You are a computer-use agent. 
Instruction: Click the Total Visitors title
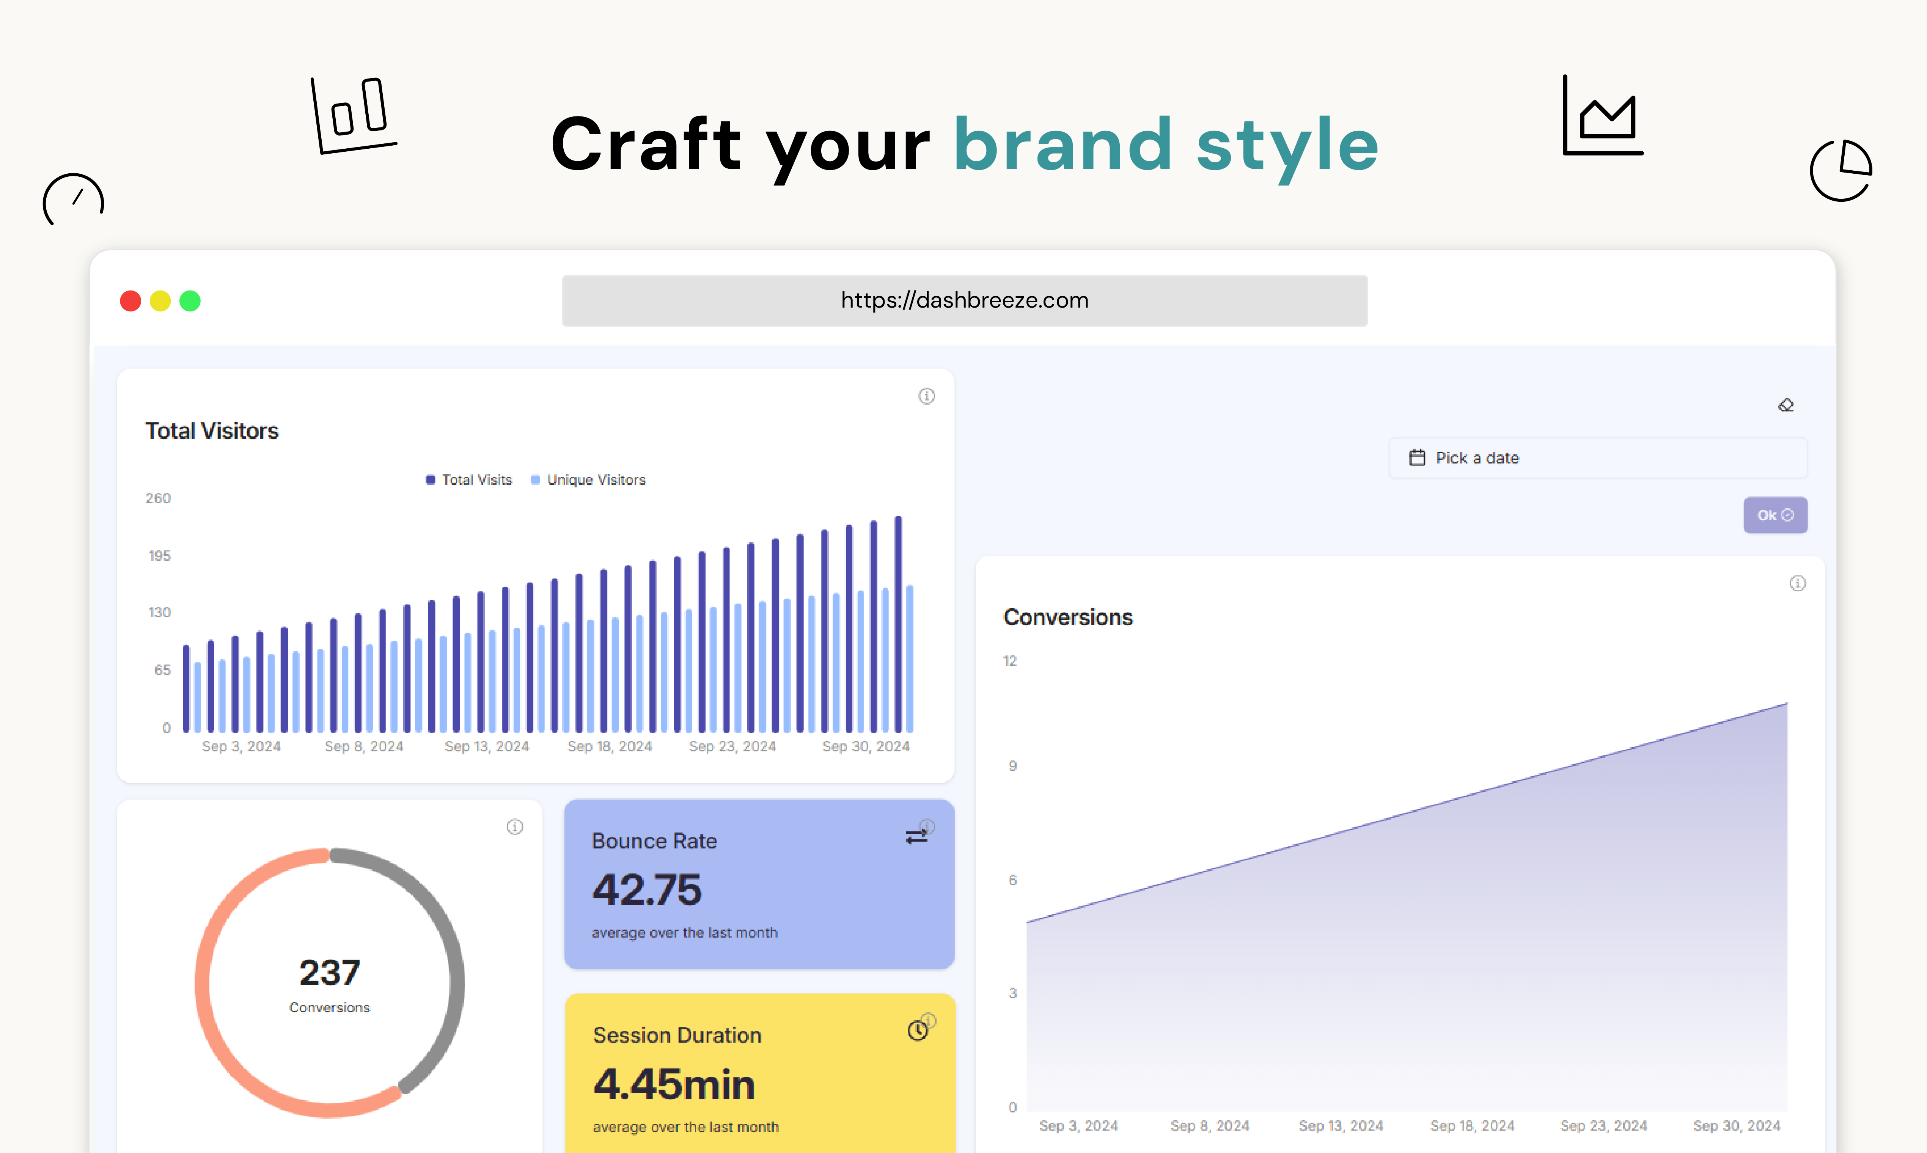click(x=211, y=431)
